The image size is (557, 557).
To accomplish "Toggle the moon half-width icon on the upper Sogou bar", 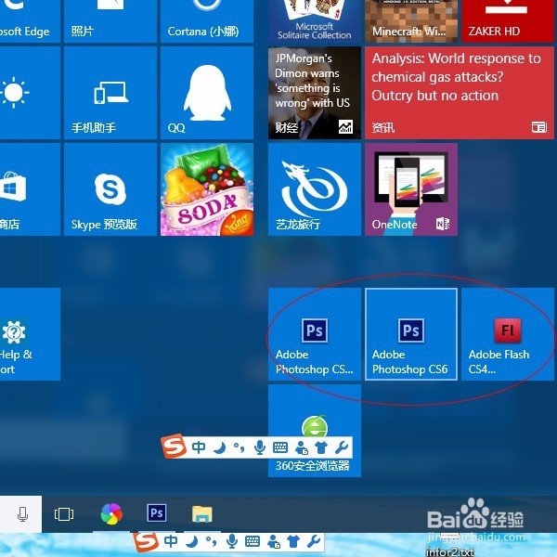I will 219,447.
